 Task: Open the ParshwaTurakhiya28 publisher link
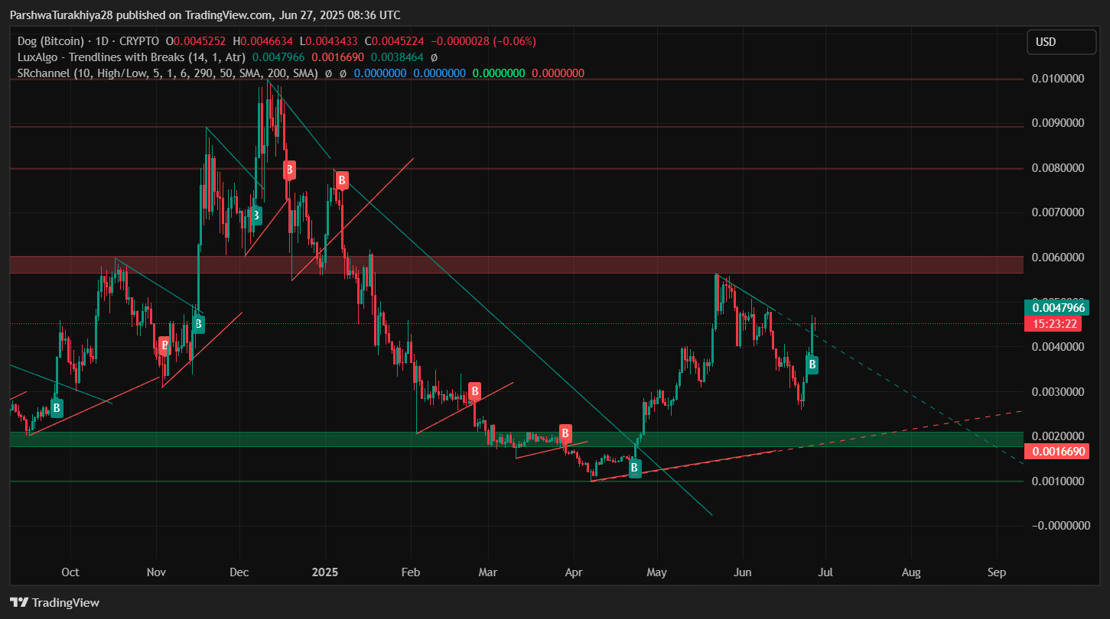click(60, 15)
